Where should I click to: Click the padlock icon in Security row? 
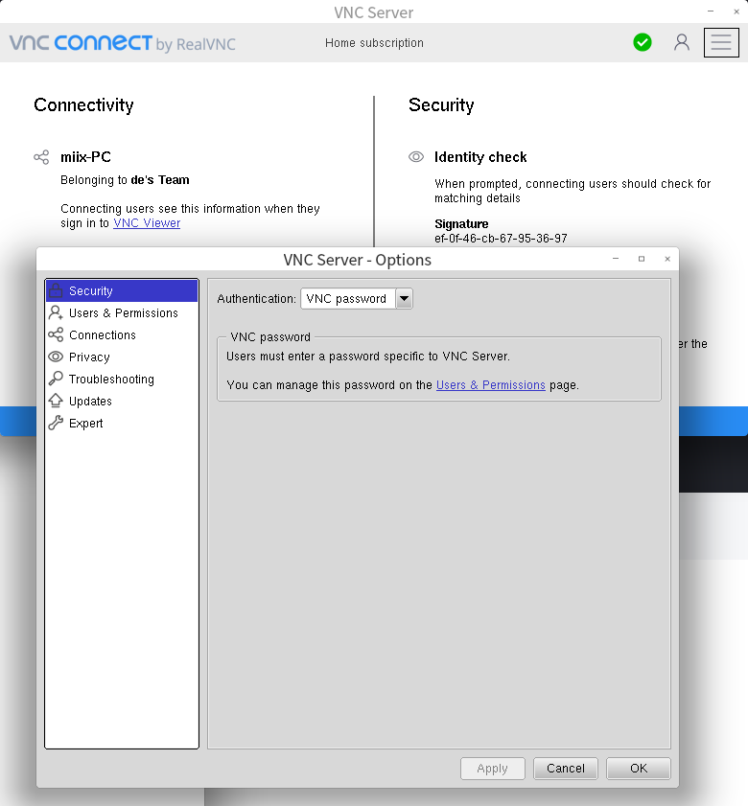(56, 290)
